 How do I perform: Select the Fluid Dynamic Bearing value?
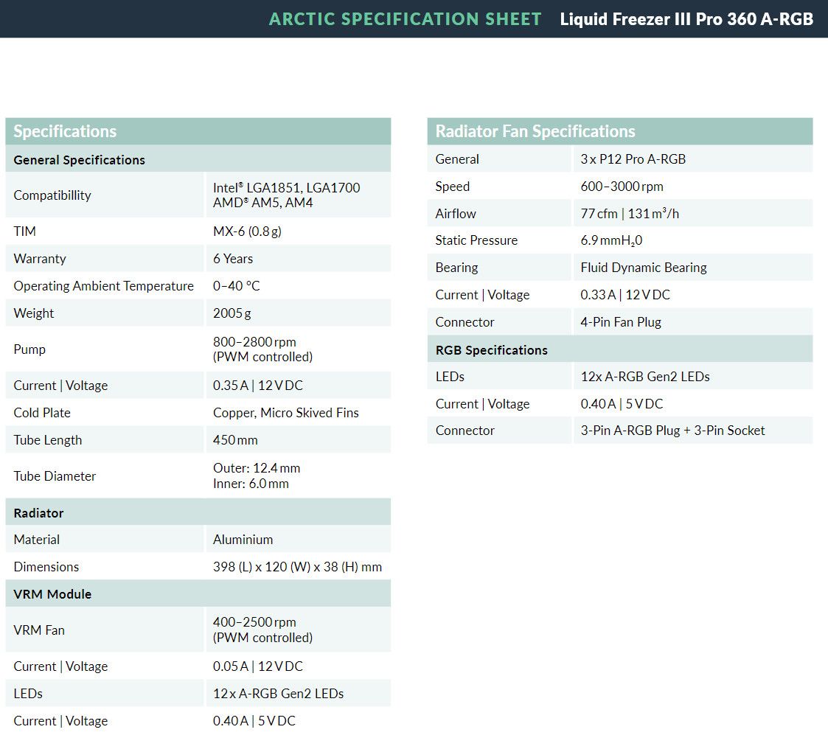tap(643, 268)
